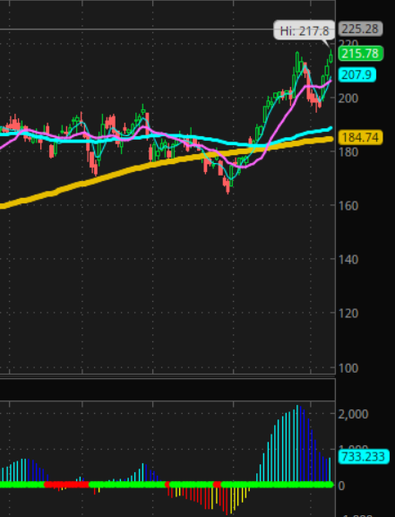The height and width of the screenshot is (517, 395).
Task: Click the yellow 184.74 moving average label
Action: point(360,137)
